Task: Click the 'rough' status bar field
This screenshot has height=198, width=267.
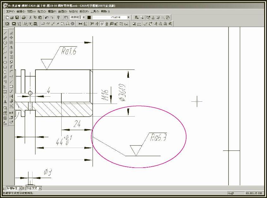Action: [x=235, y=193]
